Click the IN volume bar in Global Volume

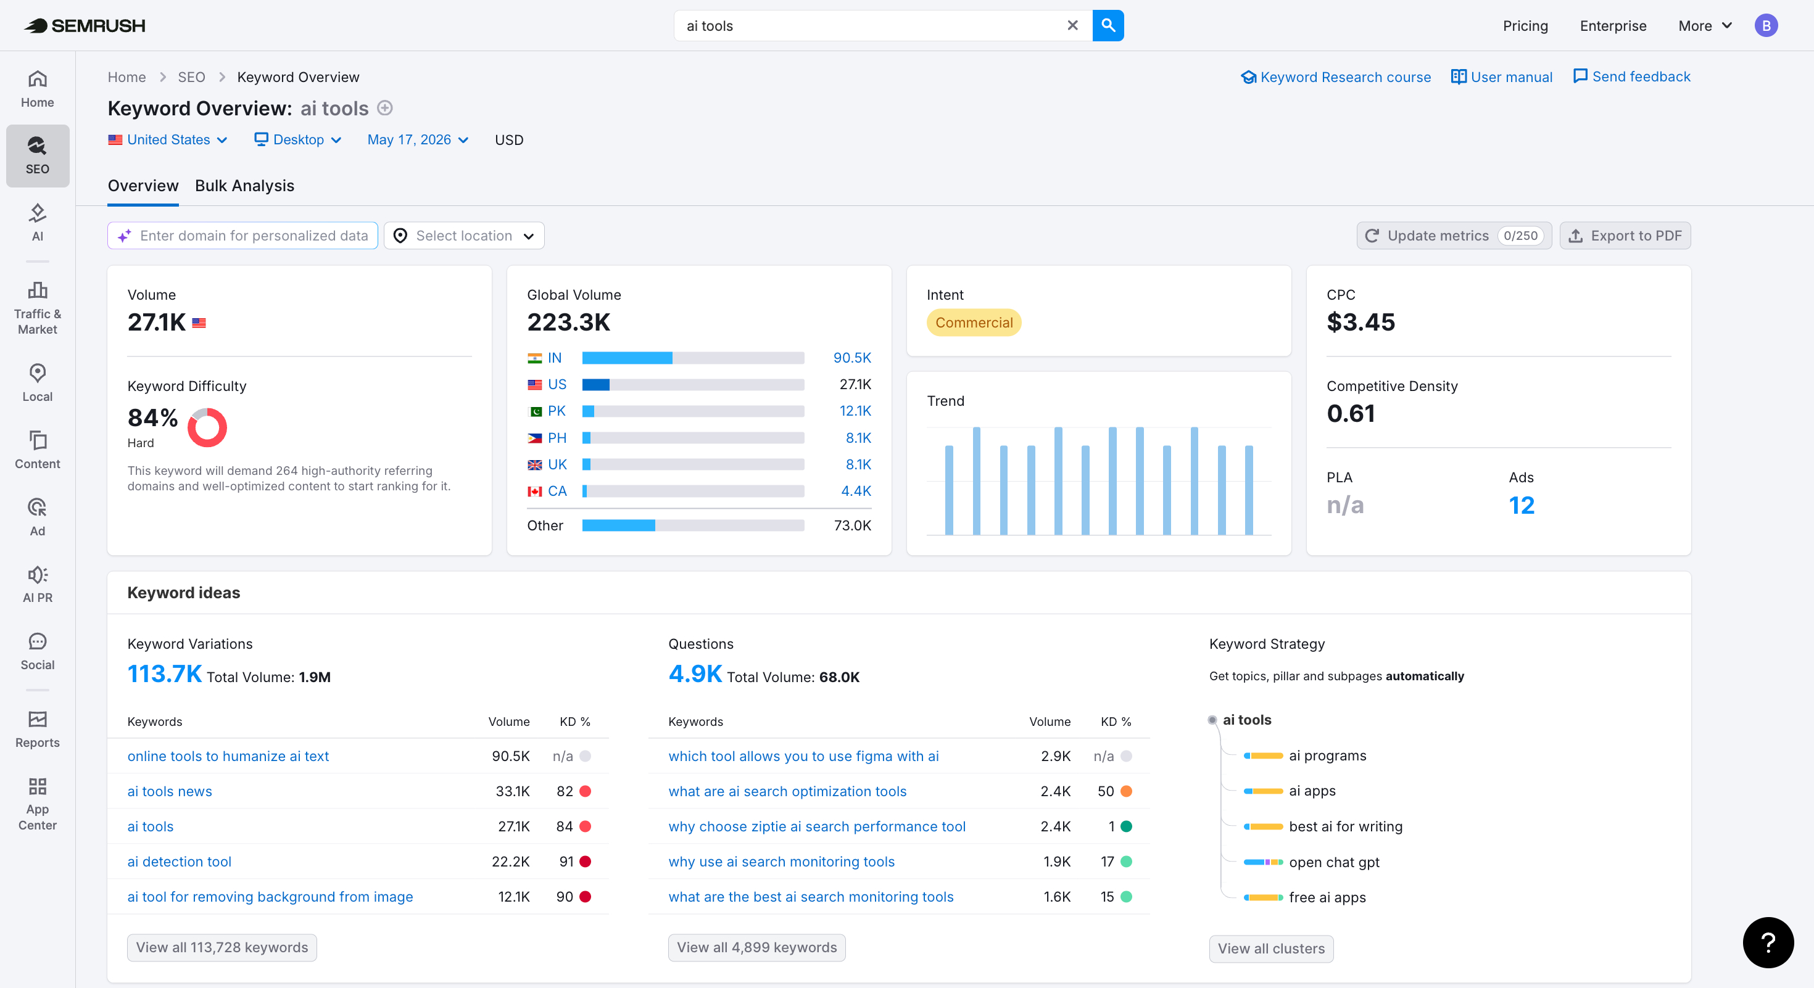pyautogui.click(x=693, y=358)
